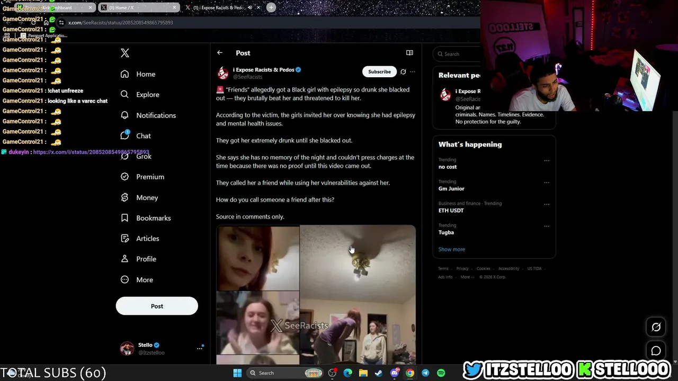Screen dimensions: 678x381
Task: Click the X logo in the sidebar
Action: 125,53
